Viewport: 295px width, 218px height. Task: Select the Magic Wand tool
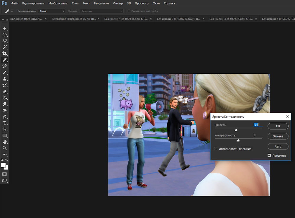4,47
